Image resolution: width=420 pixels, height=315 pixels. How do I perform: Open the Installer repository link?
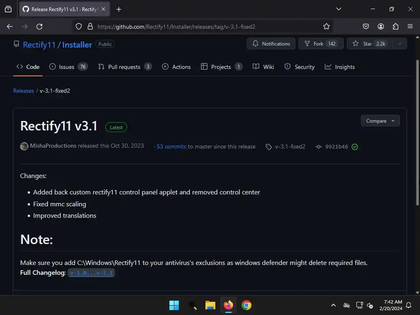[x=77, y=45]
